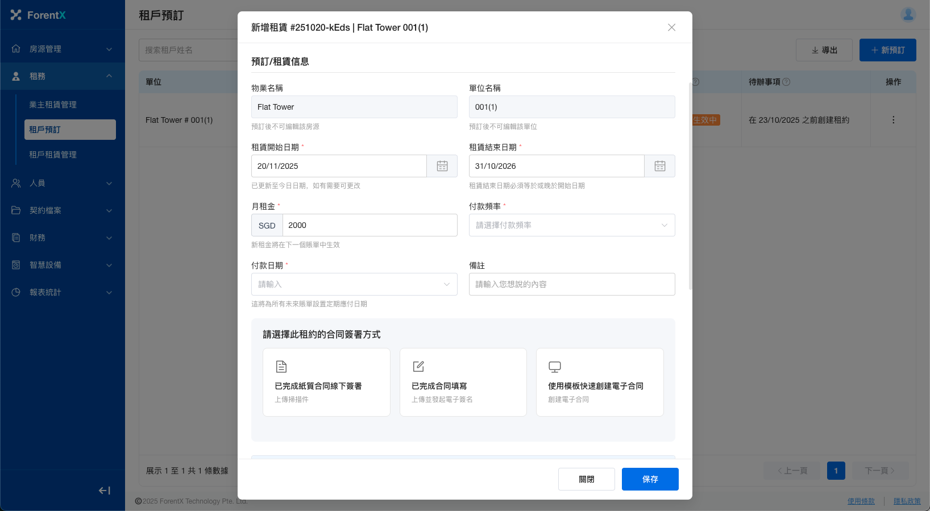Screen dimensions: 930x511
Task: Open the 付款日期 dropdown
Action: click(x=354, y=284)
